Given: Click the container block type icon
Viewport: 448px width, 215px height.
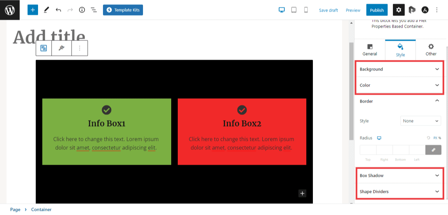Looking at the screenshot, I should click(44, 48).
